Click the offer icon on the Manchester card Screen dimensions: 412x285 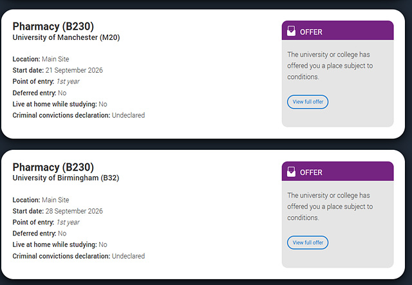291,31
